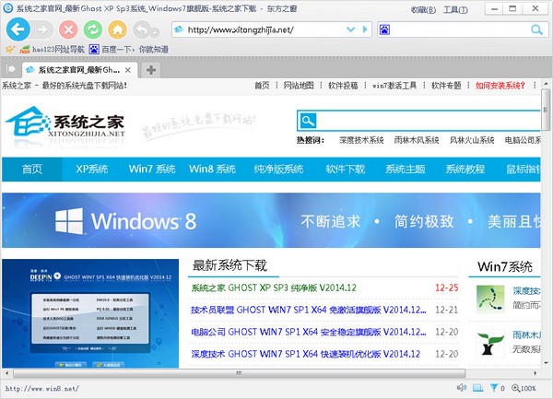Image resolution: width=553 pixels, height=399 pixels.
Task: Click the tab list arrow button
Action: (x=11, y=69)
